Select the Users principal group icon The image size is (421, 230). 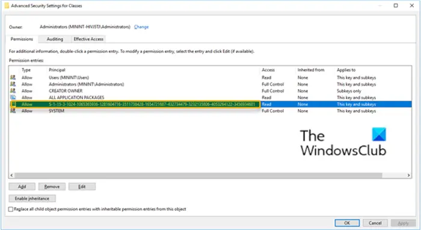pos(13,78)
